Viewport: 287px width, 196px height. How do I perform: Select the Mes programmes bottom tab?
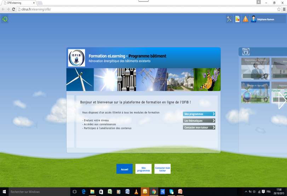pos(143,169)
